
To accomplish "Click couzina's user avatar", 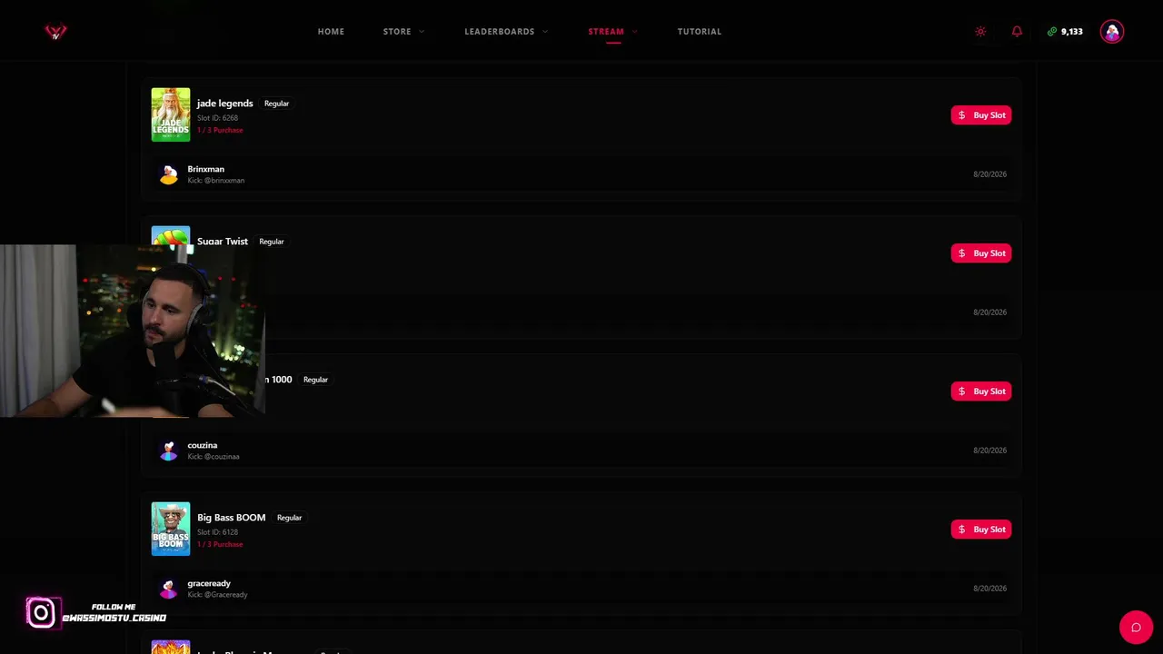I will (x=168, y=451).
